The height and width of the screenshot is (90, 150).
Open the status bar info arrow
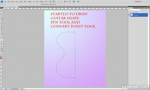tap(22, 89)
